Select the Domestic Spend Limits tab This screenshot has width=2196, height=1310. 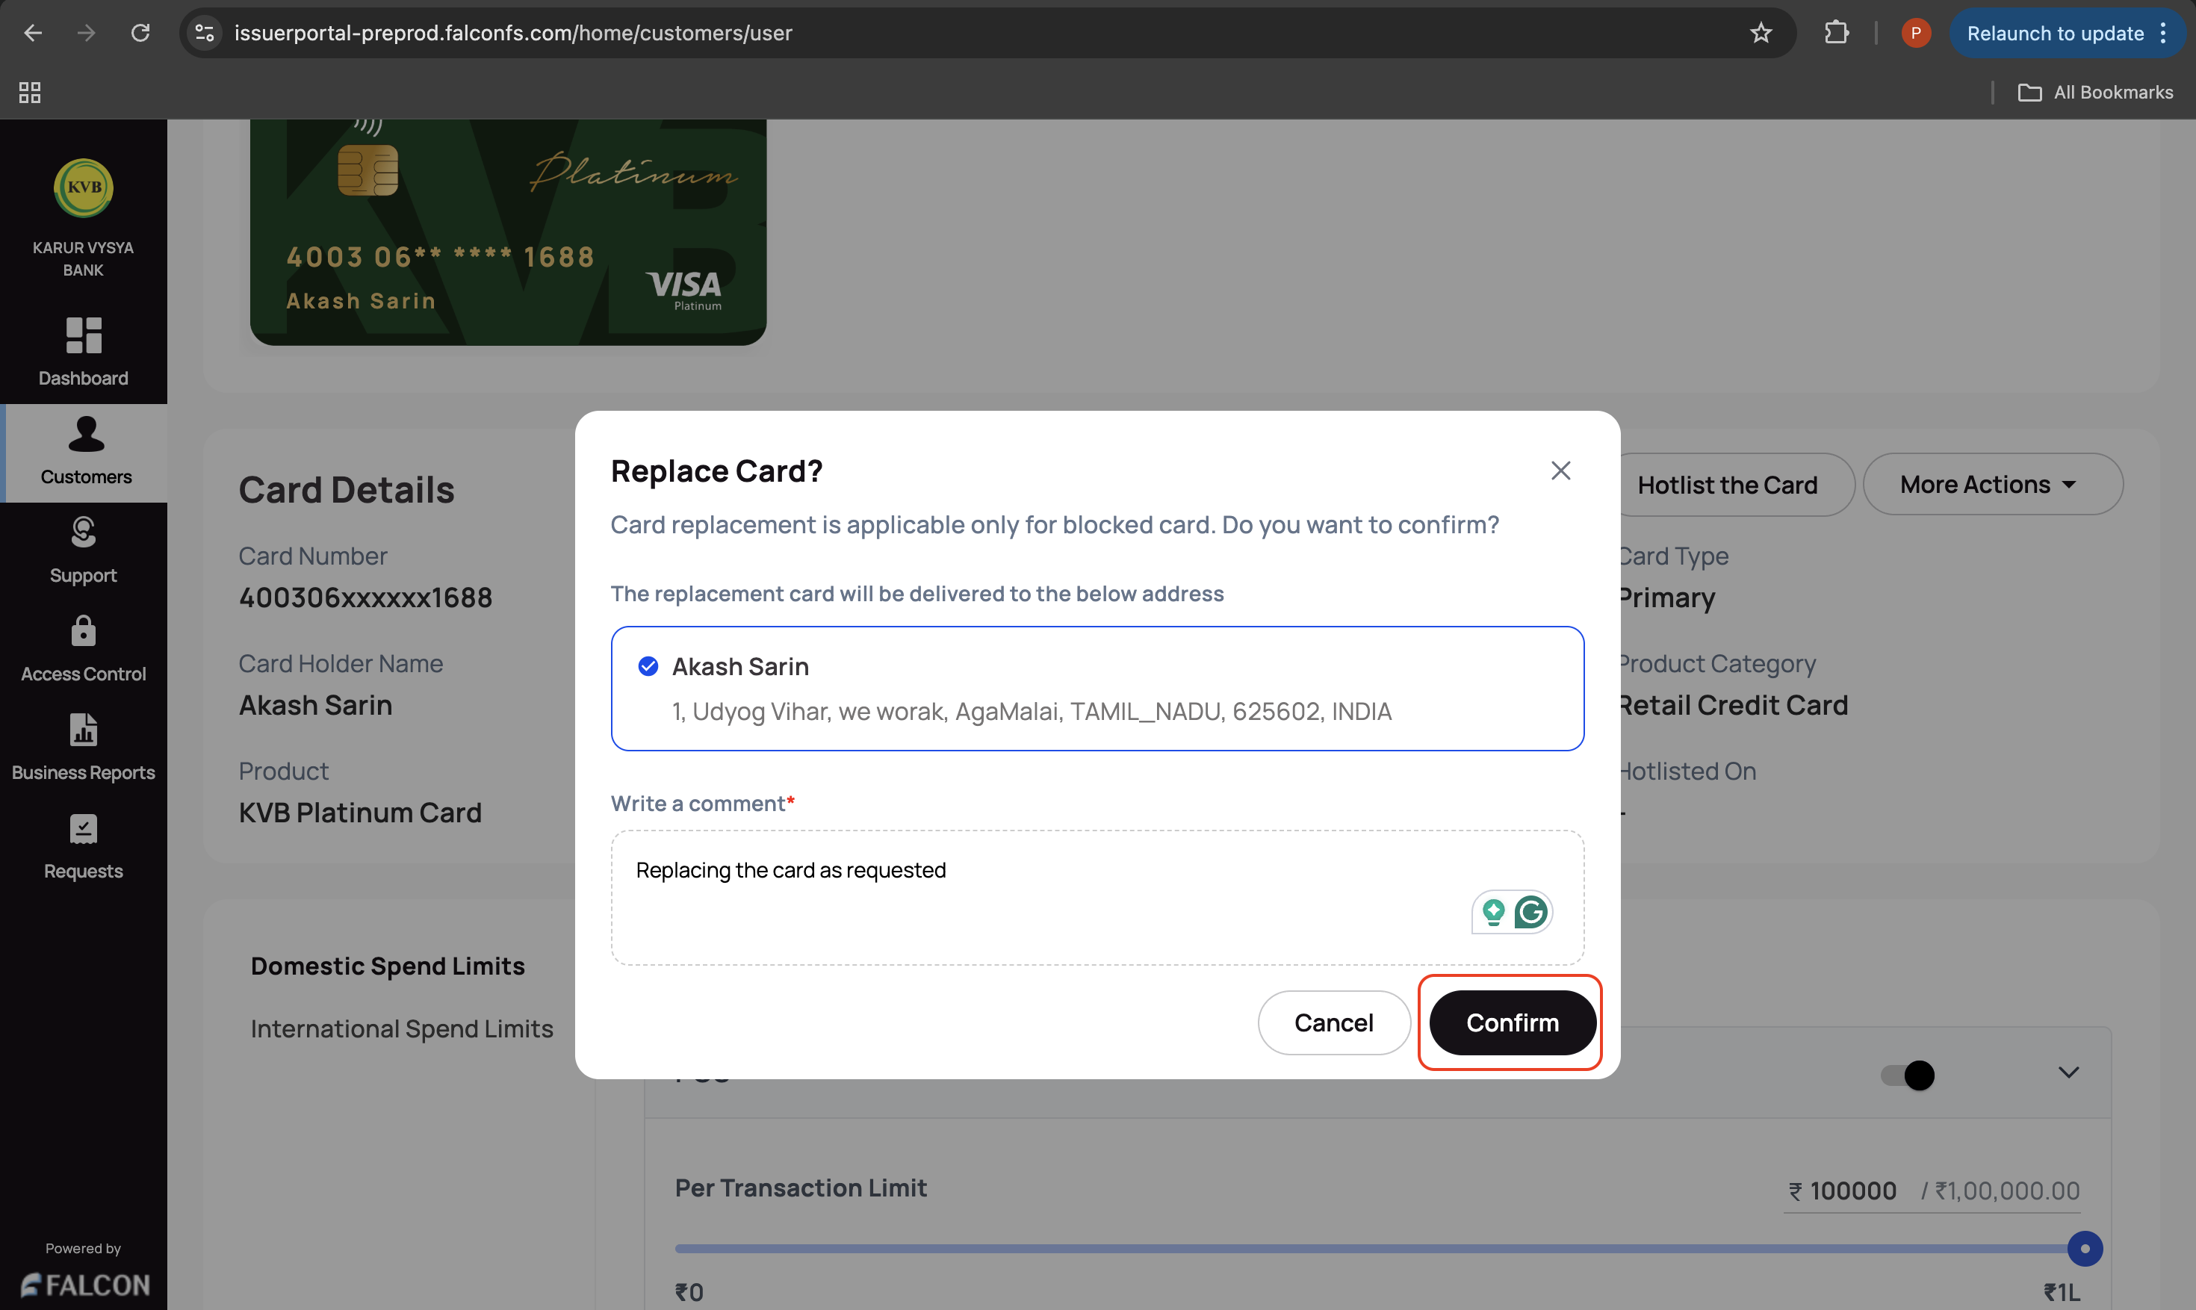point(388,966)
